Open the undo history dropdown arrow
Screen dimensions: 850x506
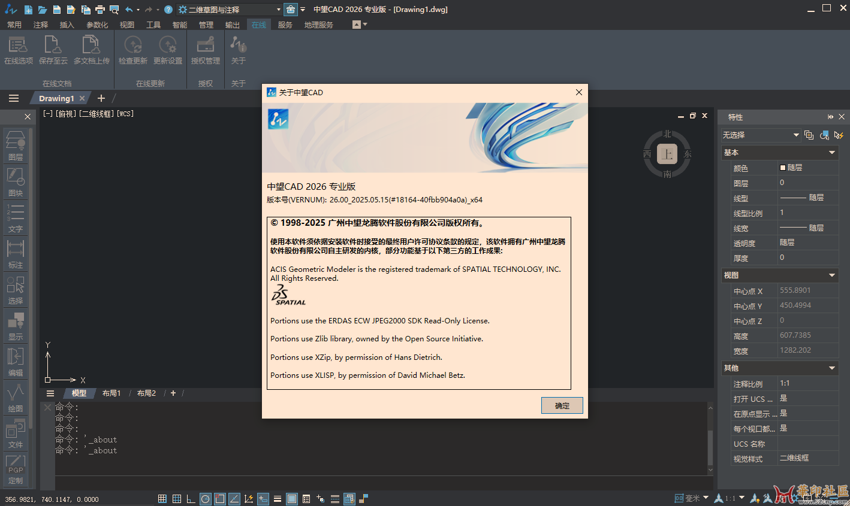138,10
